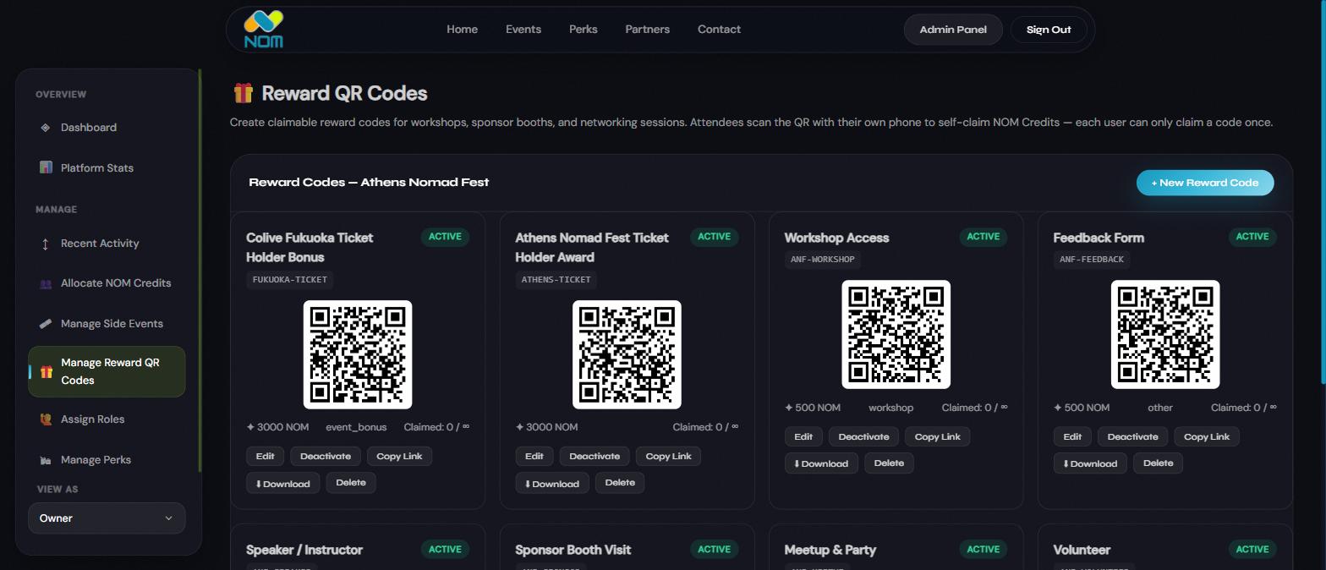This screenshot has height=570, width=1326.
Task: Copy Link for the Colive Fukuoka code
Action: coord(399,457)
